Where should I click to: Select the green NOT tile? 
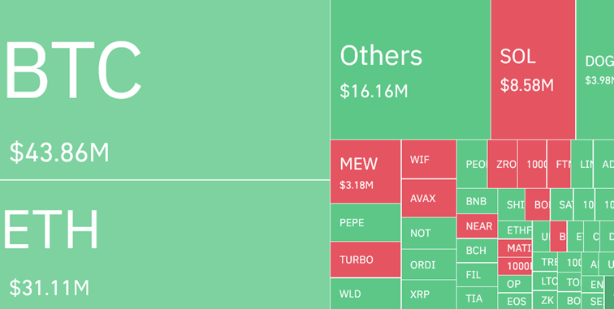[429, 233]
